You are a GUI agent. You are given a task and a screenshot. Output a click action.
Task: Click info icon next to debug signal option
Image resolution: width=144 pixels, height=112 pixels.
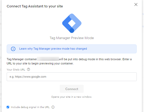(x=53, y=107)
